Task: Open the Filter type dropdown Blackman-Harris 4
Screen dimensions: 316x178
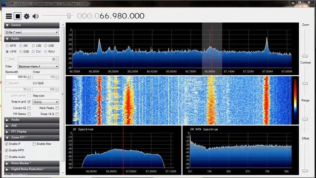Action: pyautogui.click(x=39, y=66)
